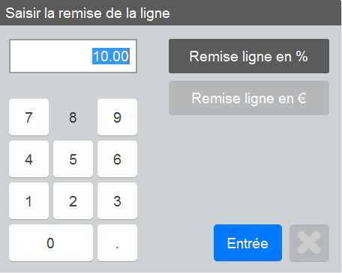Click the Saisir la remise de la ligne title bar
342x273 pixels.
[170, 13]
